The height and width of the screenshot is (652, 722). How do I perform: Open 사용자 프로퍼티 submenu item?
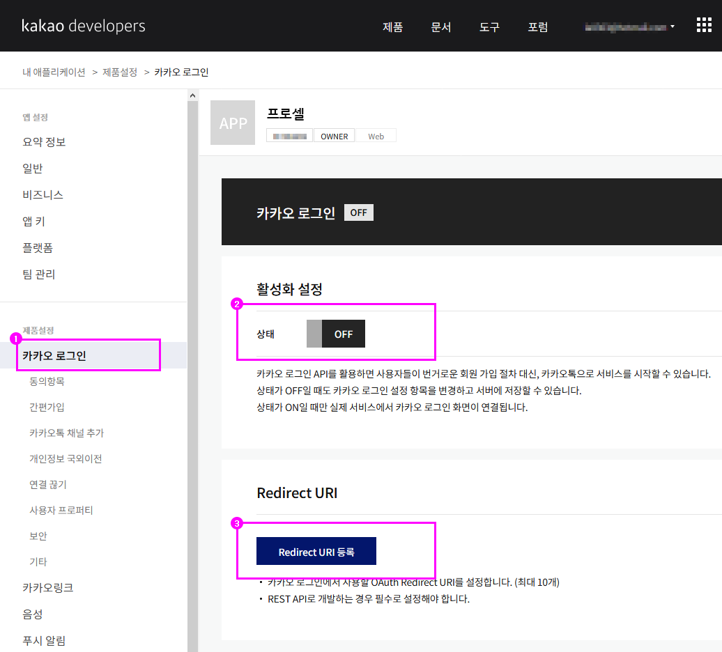(61, 511)
